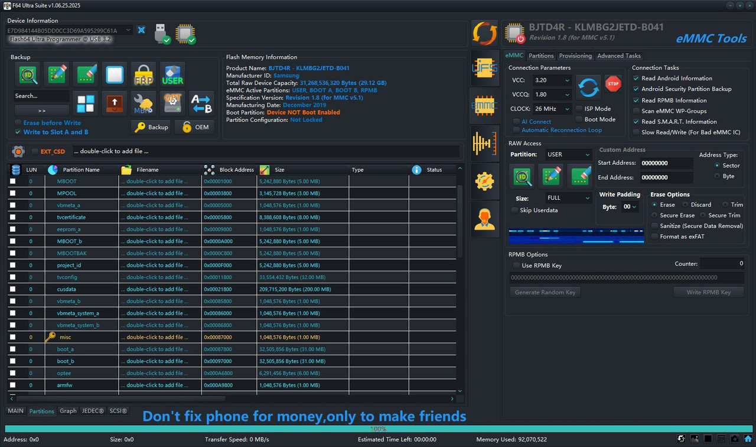Open the waveform signal sidebar tool
The width and height of the screenshot is (756, 447).
[x=485, y=144]
